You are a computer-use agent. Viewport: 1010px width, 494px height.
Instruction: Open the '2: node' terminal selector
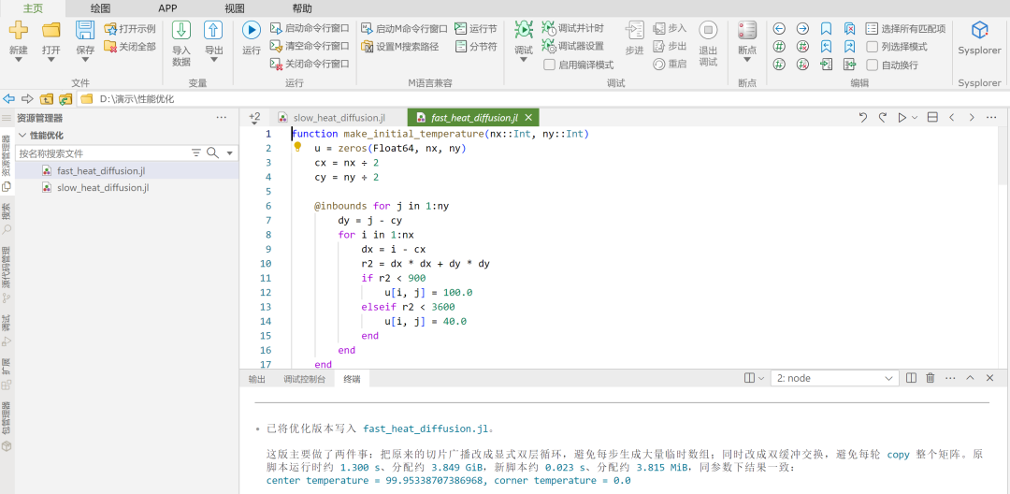tap(834, 378)
